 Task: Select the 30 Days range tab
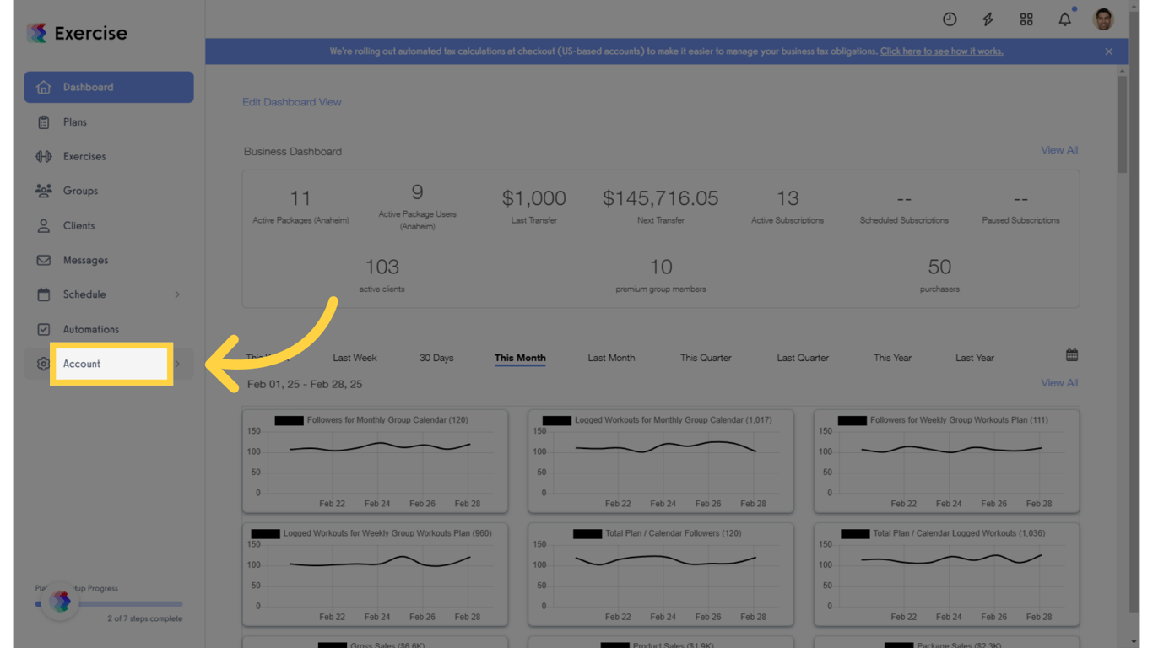pos(436,358)
